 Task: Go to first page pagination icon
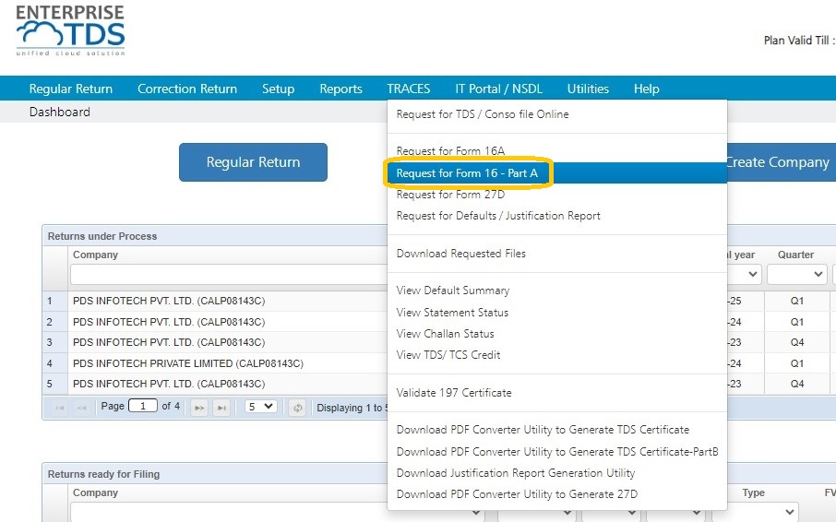pyautogui.click(x=60, y=408)
